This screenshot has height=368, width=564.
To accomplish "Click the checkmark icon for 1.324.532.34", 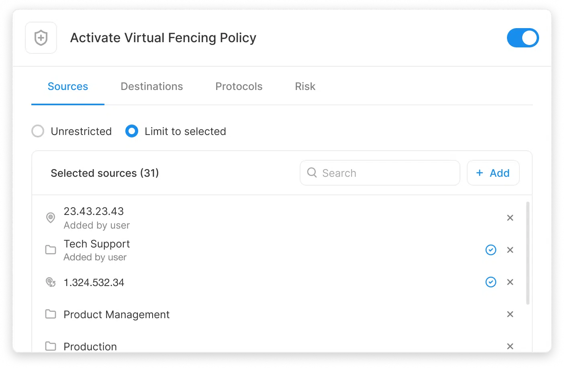I will pyautogui.click(x=491, y=282).
